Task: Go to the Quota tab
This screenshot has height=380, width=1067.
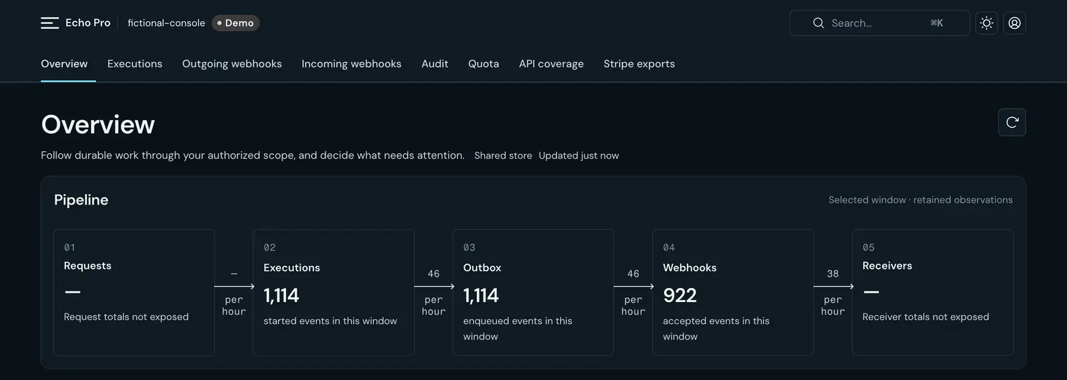Action: pos(483,63)
